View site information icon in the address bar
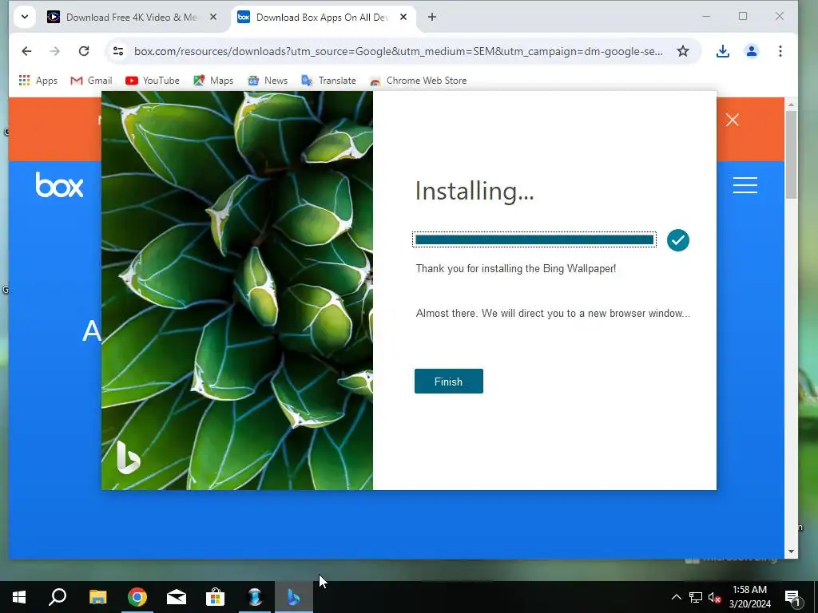 coord(118,51)
